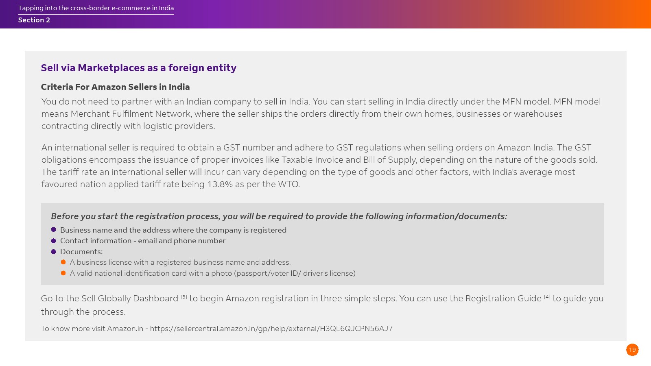Viewport: 651px width, 366px height.
Task: Click the Sell Globally Dashboard text
Action: [x=130, y=298]
